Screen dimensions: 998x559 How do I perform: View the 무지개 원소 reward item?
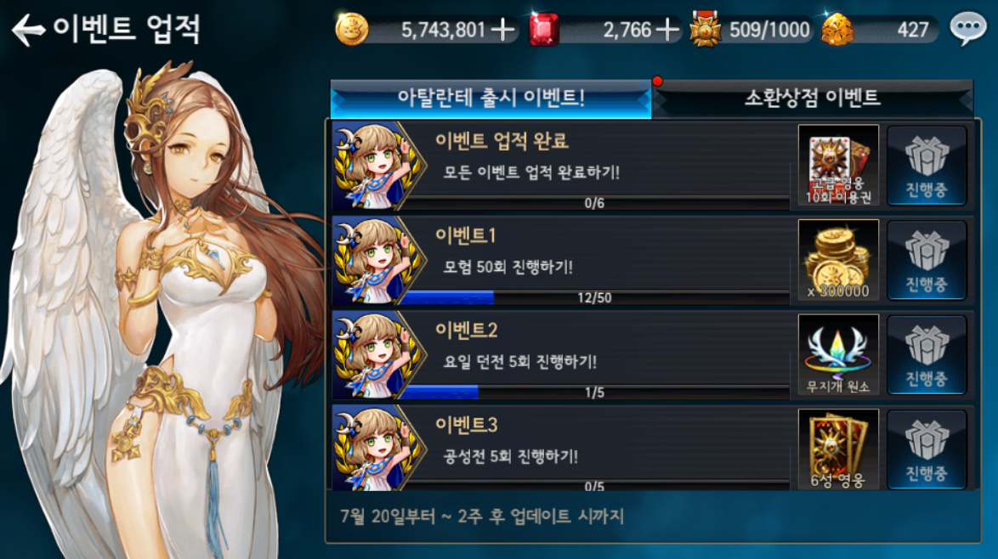click(838, 355)
